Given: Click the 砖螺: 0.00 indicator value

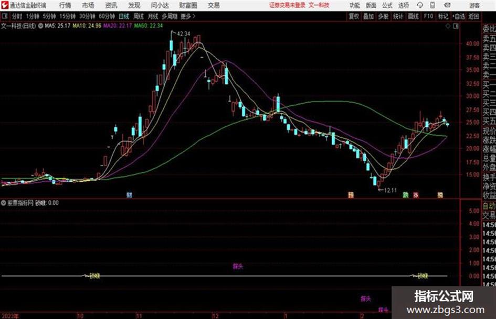Looking at the screenshot, I should point(47,203).
